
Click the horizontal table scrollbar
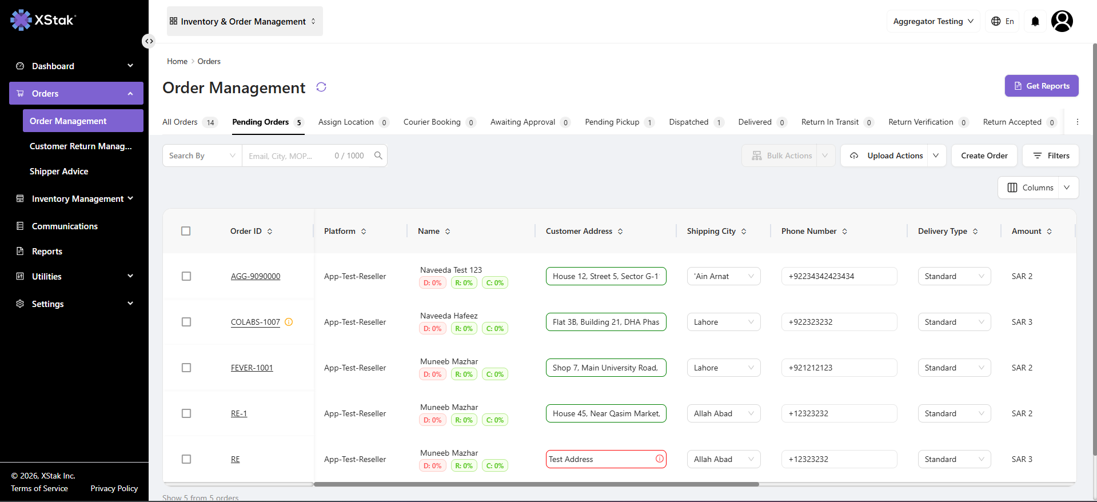tap(536, 484)
